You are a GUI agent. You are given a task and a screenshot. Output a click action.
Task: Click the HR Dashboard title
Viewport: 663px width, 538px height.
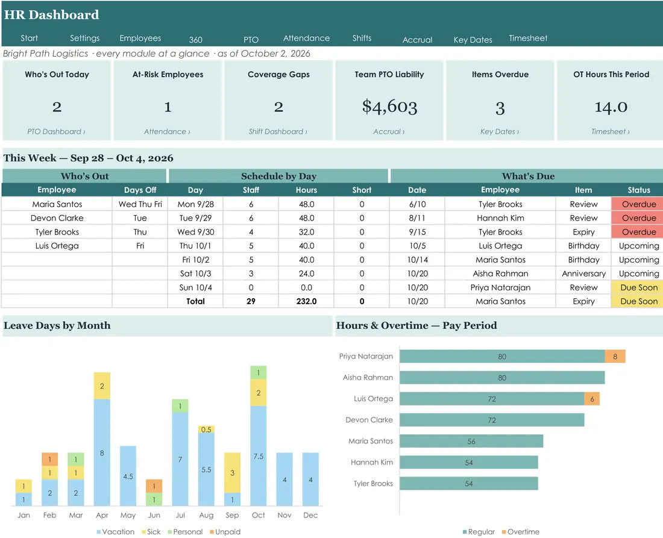click(52, 15)
